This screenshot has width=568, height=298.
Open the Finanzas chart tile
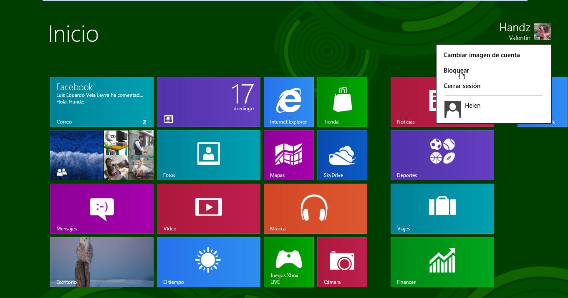(442, 262)
